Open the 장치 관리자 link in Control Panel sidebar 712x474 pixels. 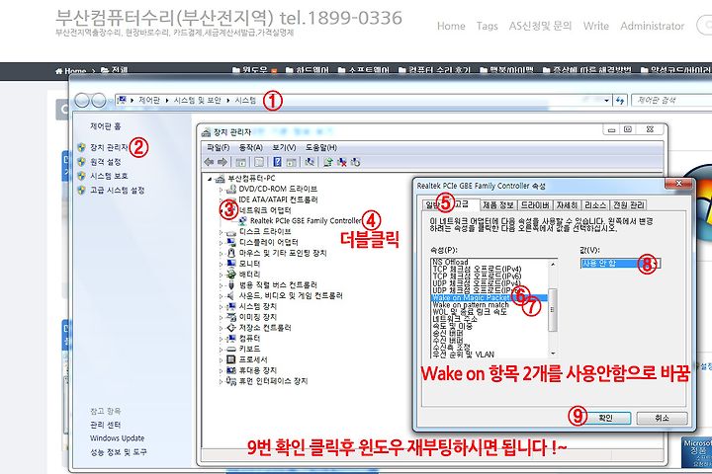click(110, 147)
